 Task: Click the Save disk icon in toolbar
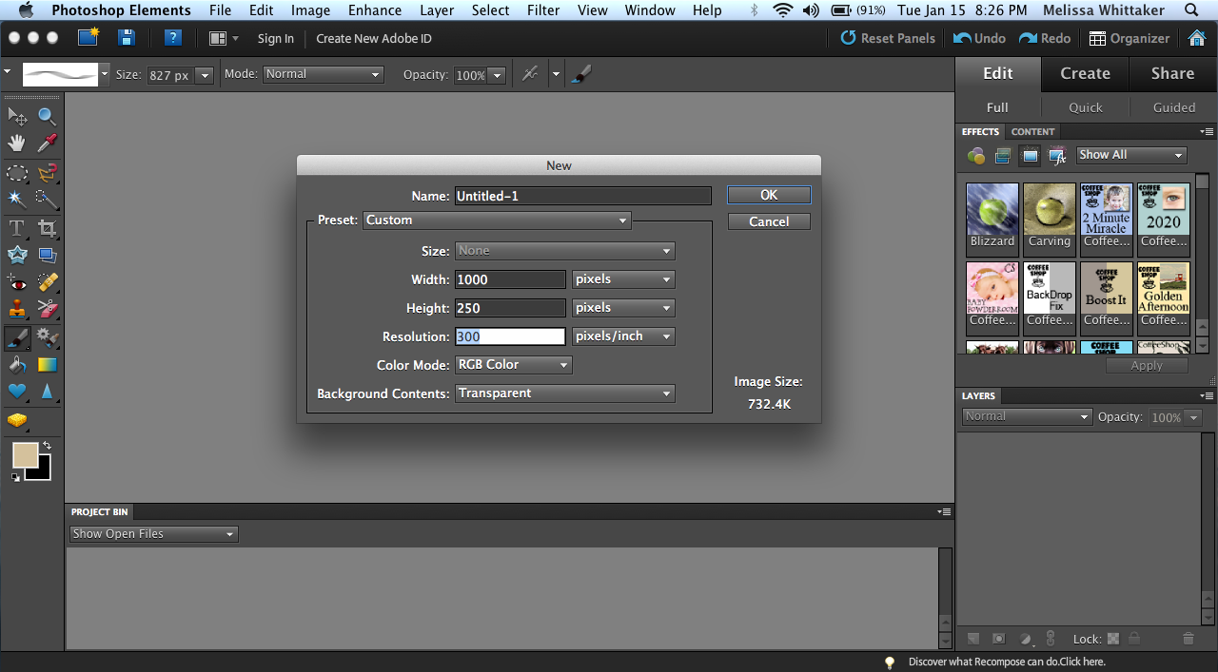click(126, 38)
